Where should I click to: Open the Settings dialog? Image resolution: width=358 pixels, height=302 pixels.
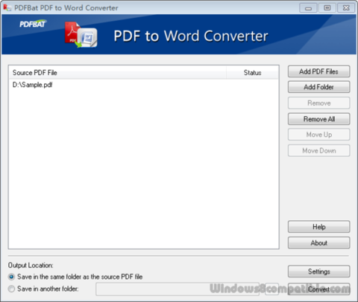[x=318, y=272]
